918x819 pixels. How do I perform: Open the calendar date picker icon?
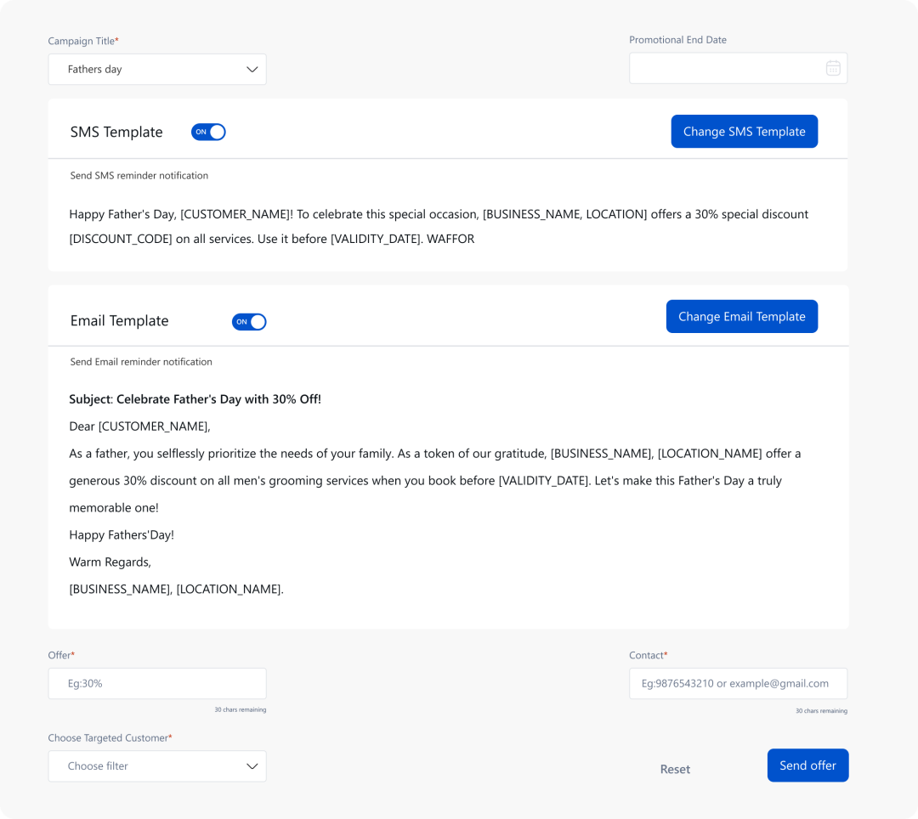click(x=833, y=68)
